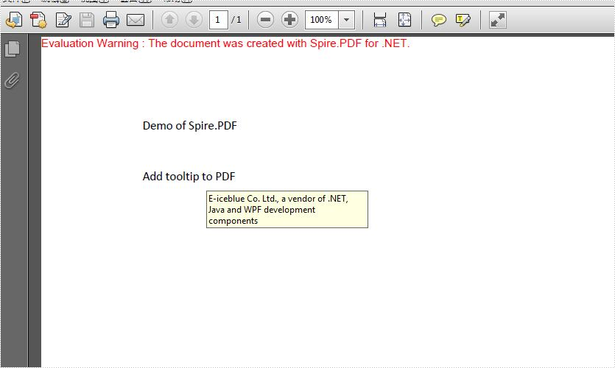Open the Attachments paperclip panel

(x=13, y=80)
